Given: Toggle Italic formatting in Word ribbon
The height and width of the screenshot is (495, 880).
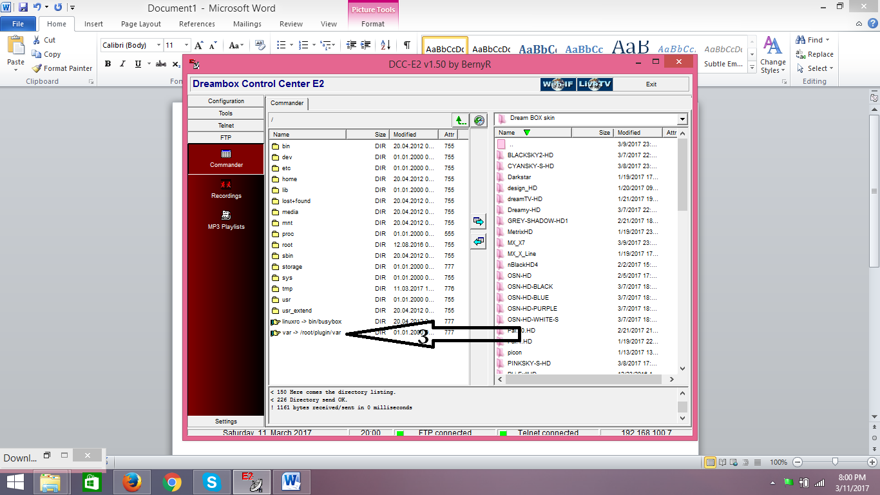Looking at the screenshot, I should click(123, 64).
